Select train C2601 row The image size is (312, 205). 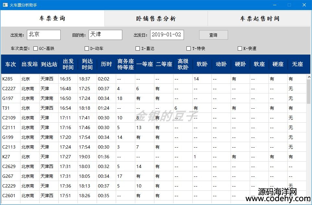(x=154, y=196)
